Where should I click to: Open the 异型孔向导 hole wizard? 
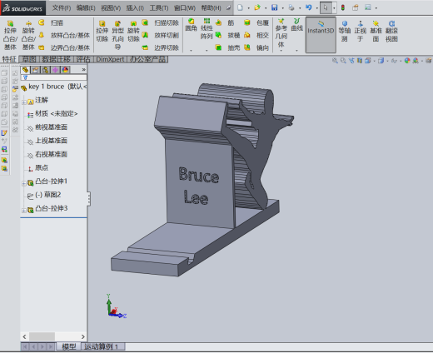coord(117,35)
